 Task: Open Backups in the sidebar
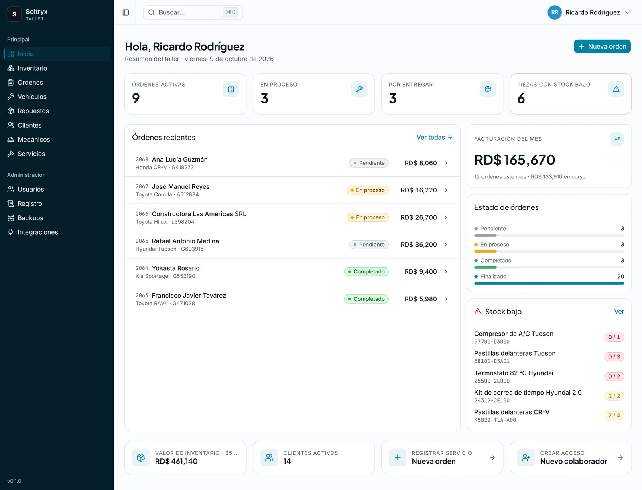[x=57, y=218]
